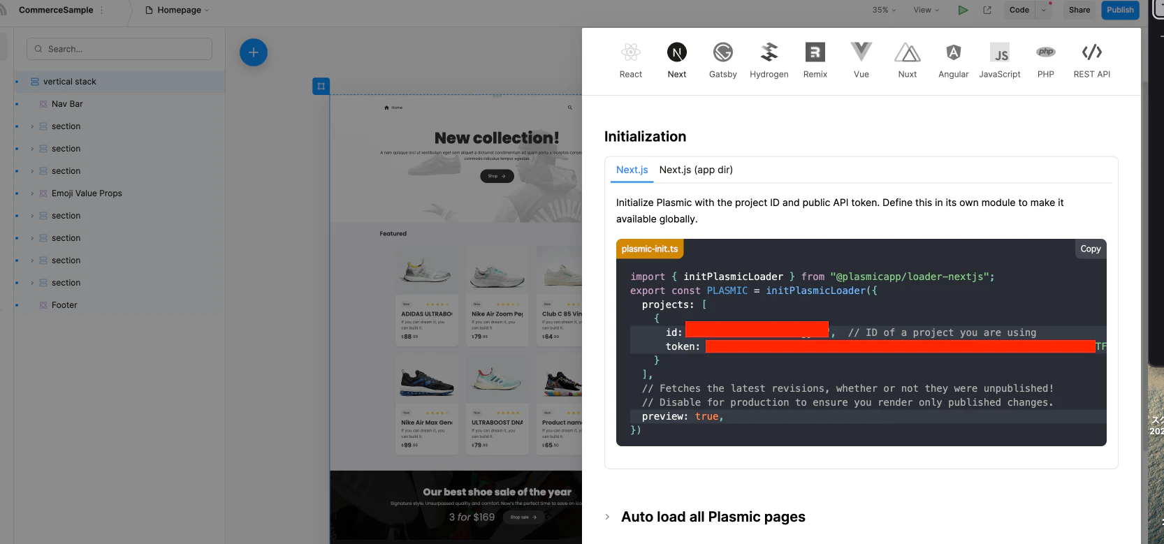Select the Nav Bar tree row
1164x544 pixels.
pyautogui.click(x=119, y=104)
